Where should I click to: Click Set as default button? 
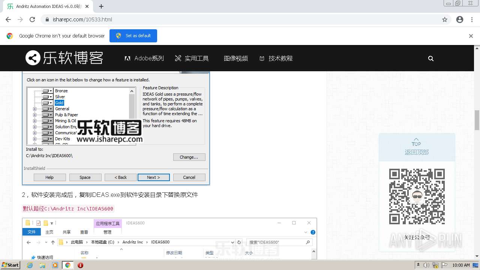pyautogui.click(x=133, y=36)
